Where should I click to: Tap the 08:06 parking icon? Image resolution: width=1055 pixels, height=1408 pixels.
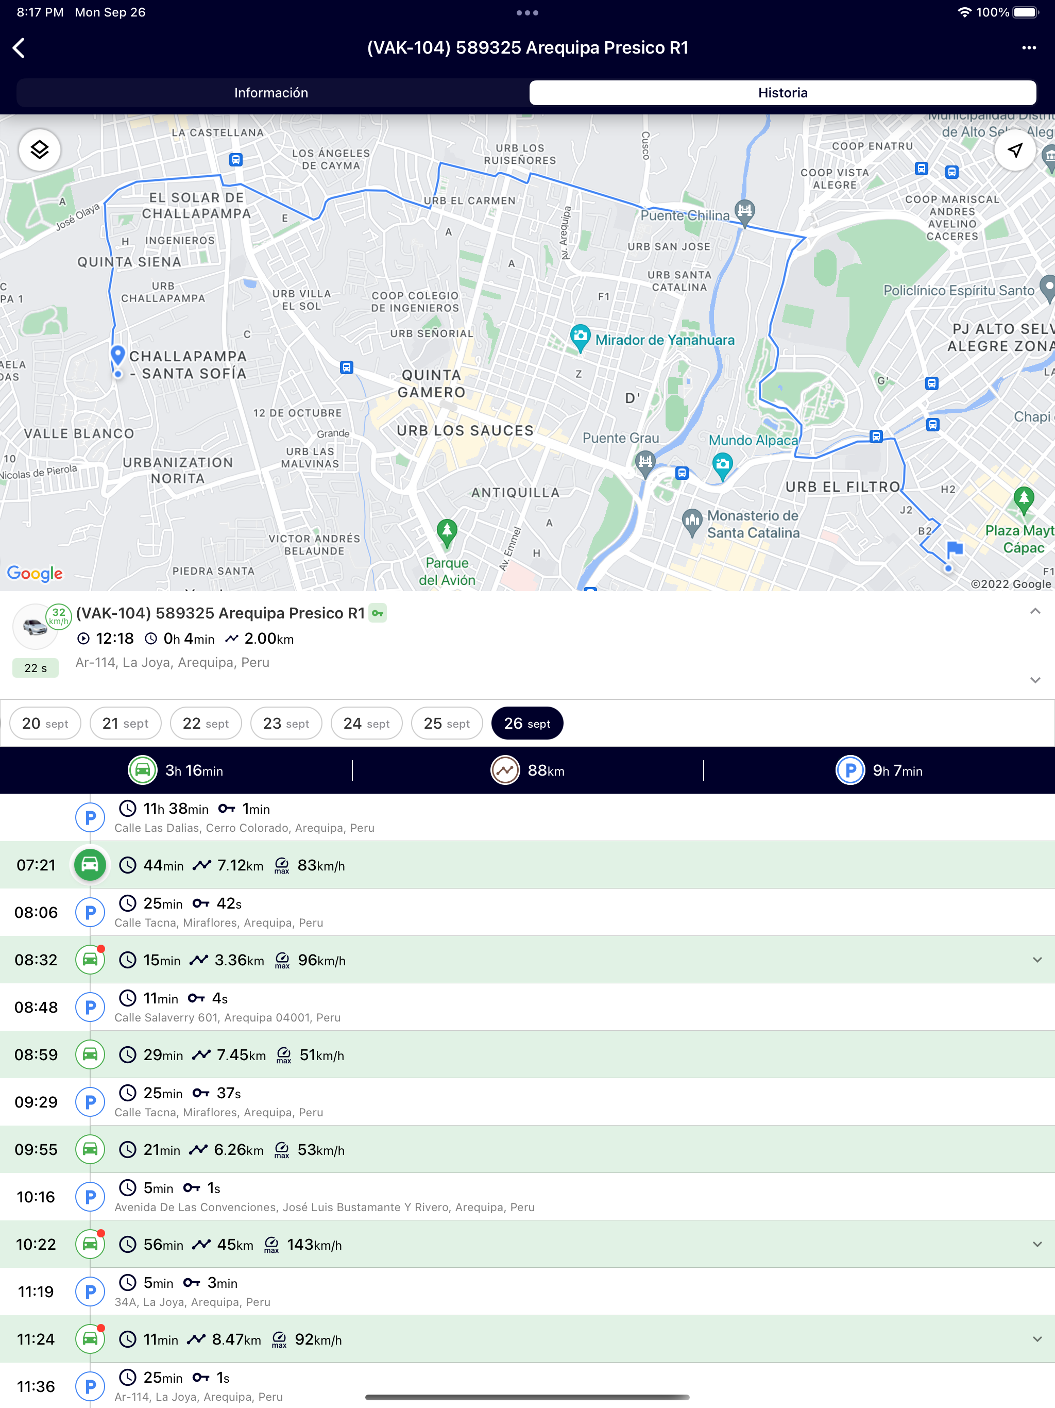[x=90, y=913]
